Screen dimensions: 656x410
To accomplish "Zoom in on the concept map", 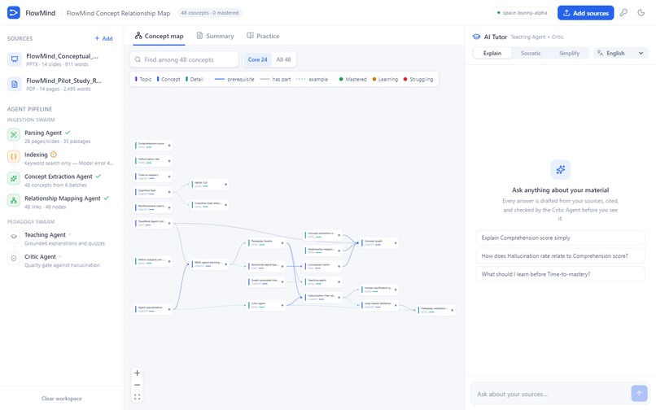I will pos(137,373).
